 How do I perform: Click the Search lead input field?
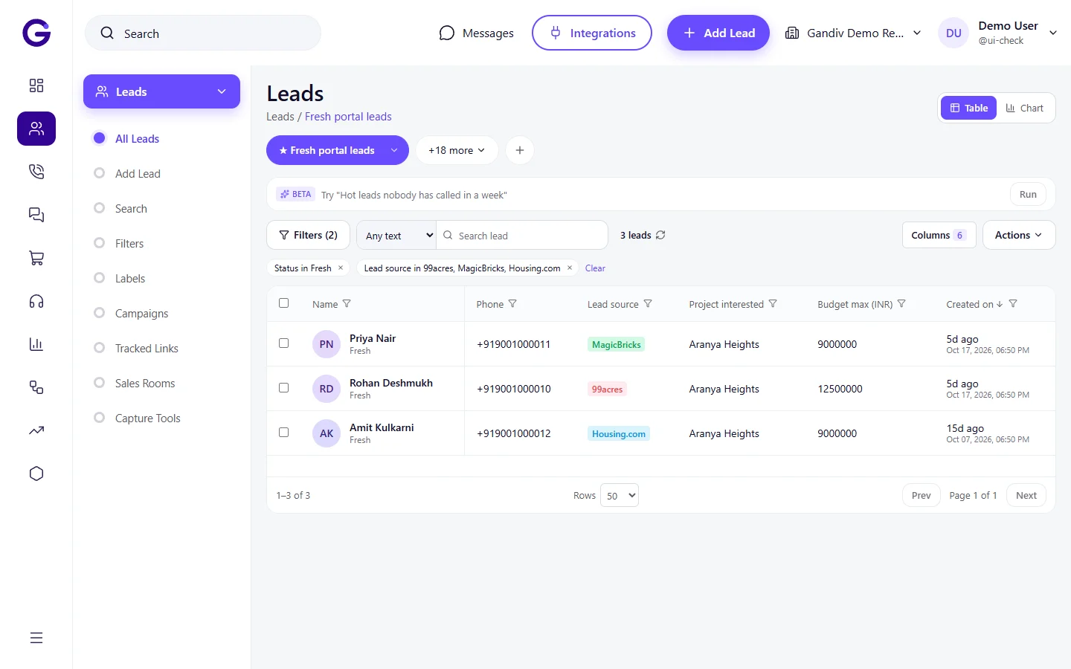(522, 235)
